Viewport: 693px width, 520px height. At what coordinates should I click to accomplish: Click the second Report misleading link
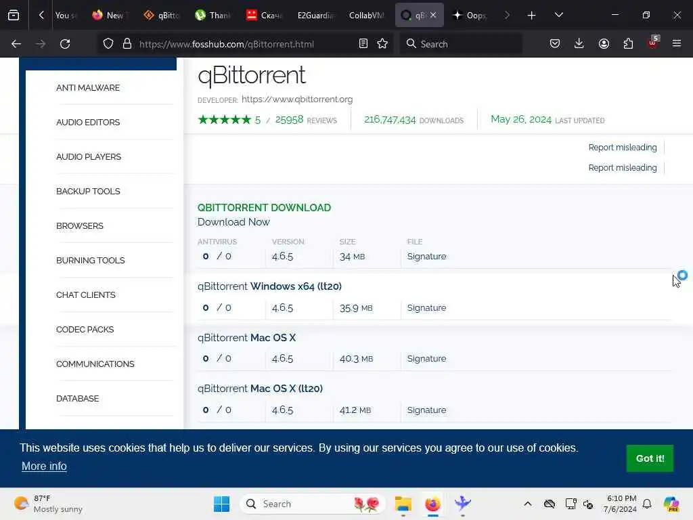pyautogui.click(x=623, y=168)
